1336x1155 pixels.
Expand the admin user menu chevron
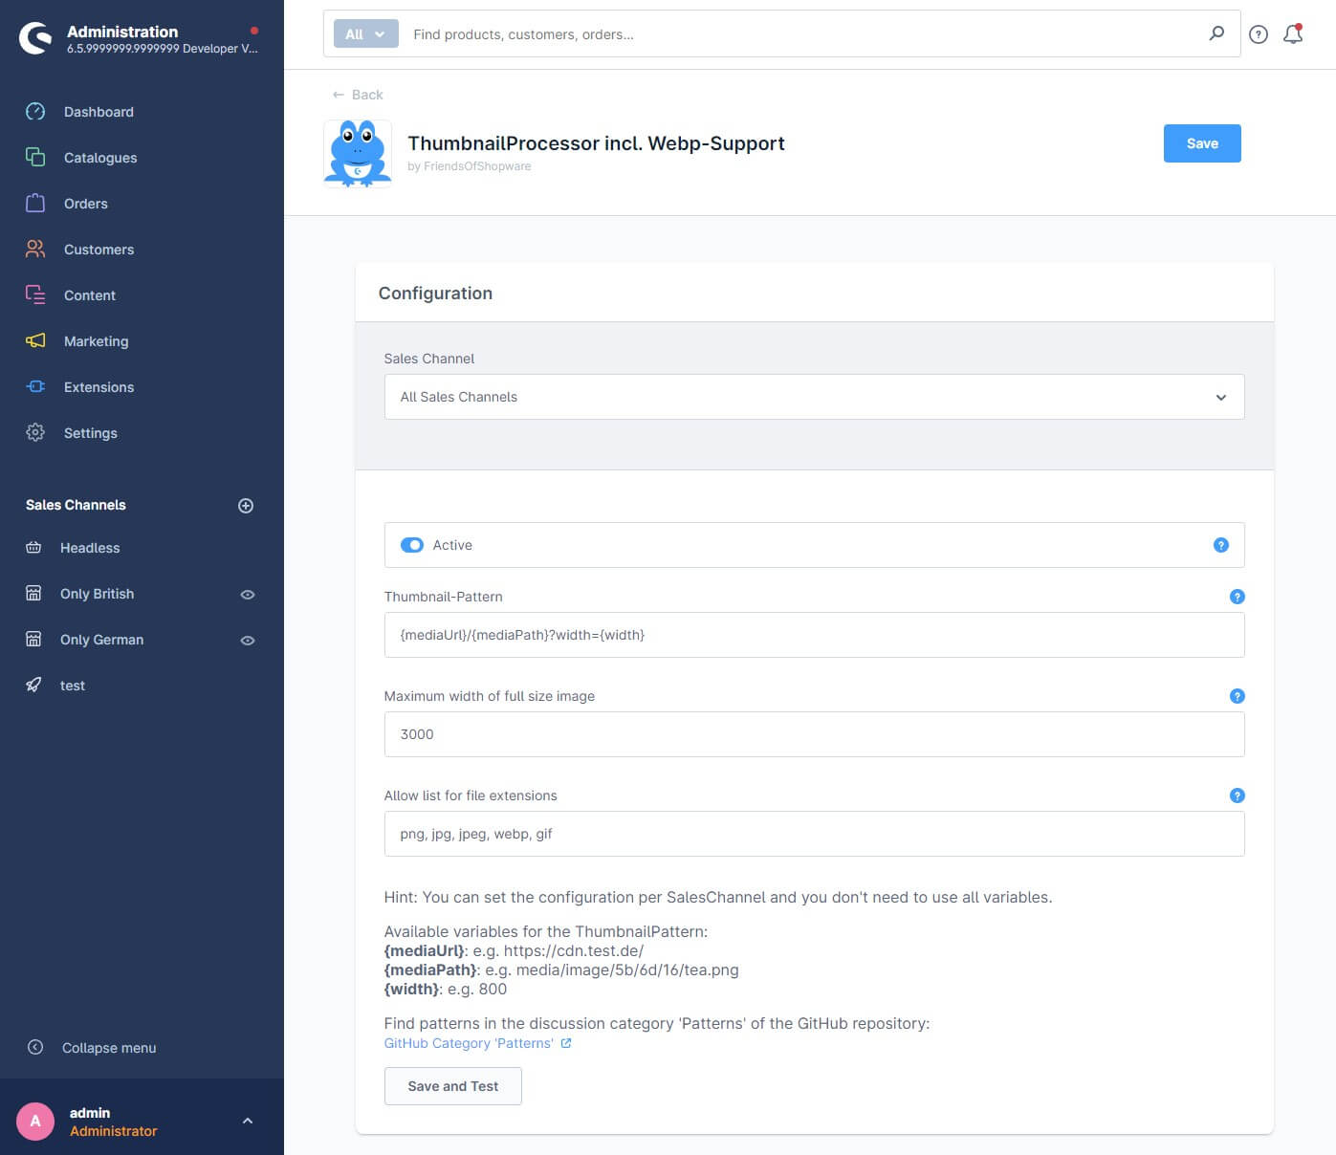(x=248, y=1121)
